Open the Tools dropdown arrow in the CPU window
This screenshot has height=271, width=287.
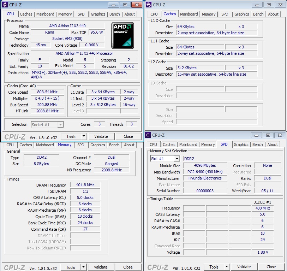(84, 136)
